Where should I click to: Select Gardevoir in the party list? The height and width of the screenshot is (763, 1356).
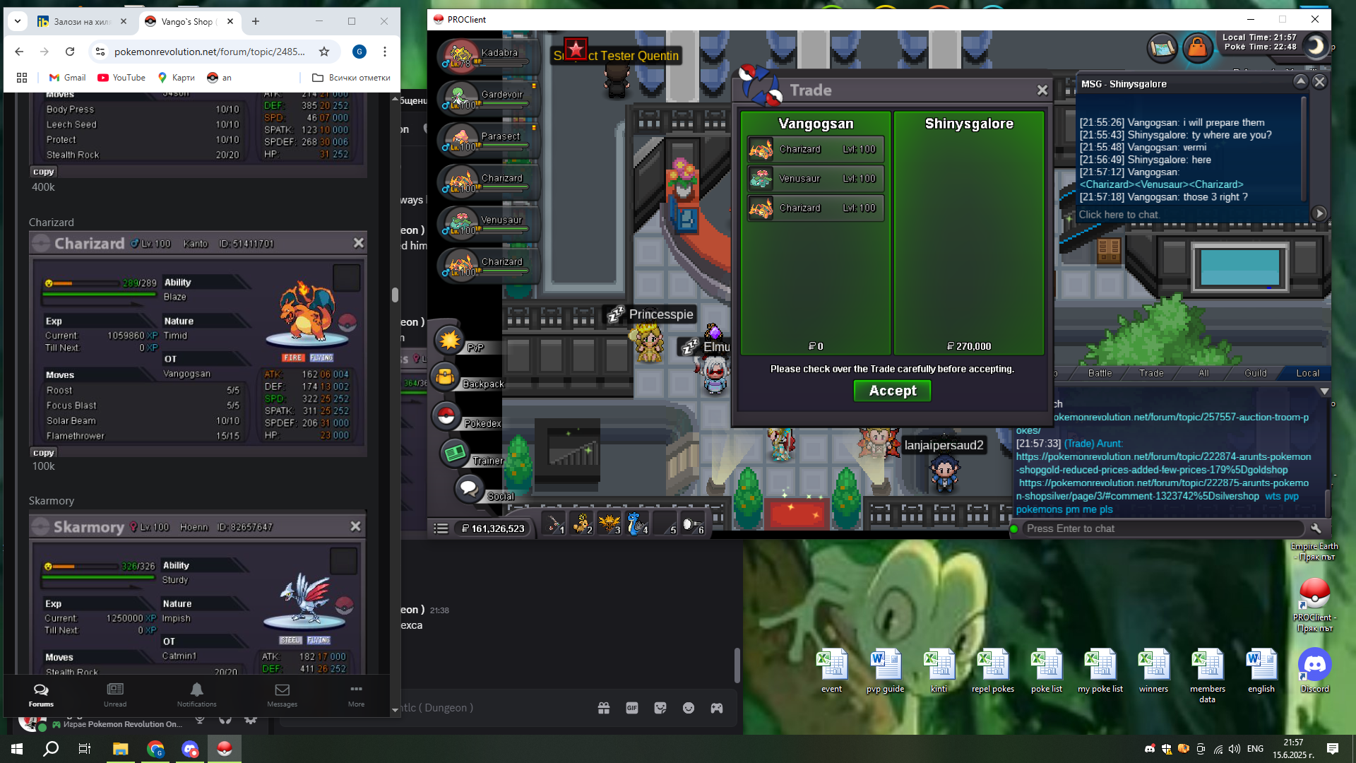(487, 98)
